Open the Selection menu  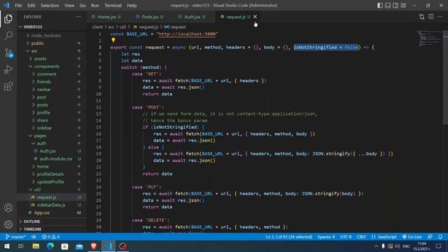pos(50,6)
